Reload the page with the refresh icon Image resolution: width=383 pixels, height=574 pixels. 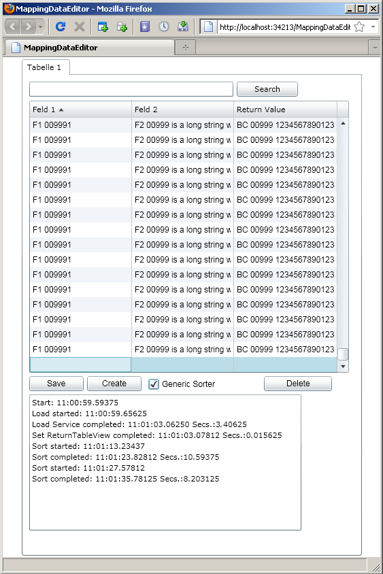[x=61, y=27]
